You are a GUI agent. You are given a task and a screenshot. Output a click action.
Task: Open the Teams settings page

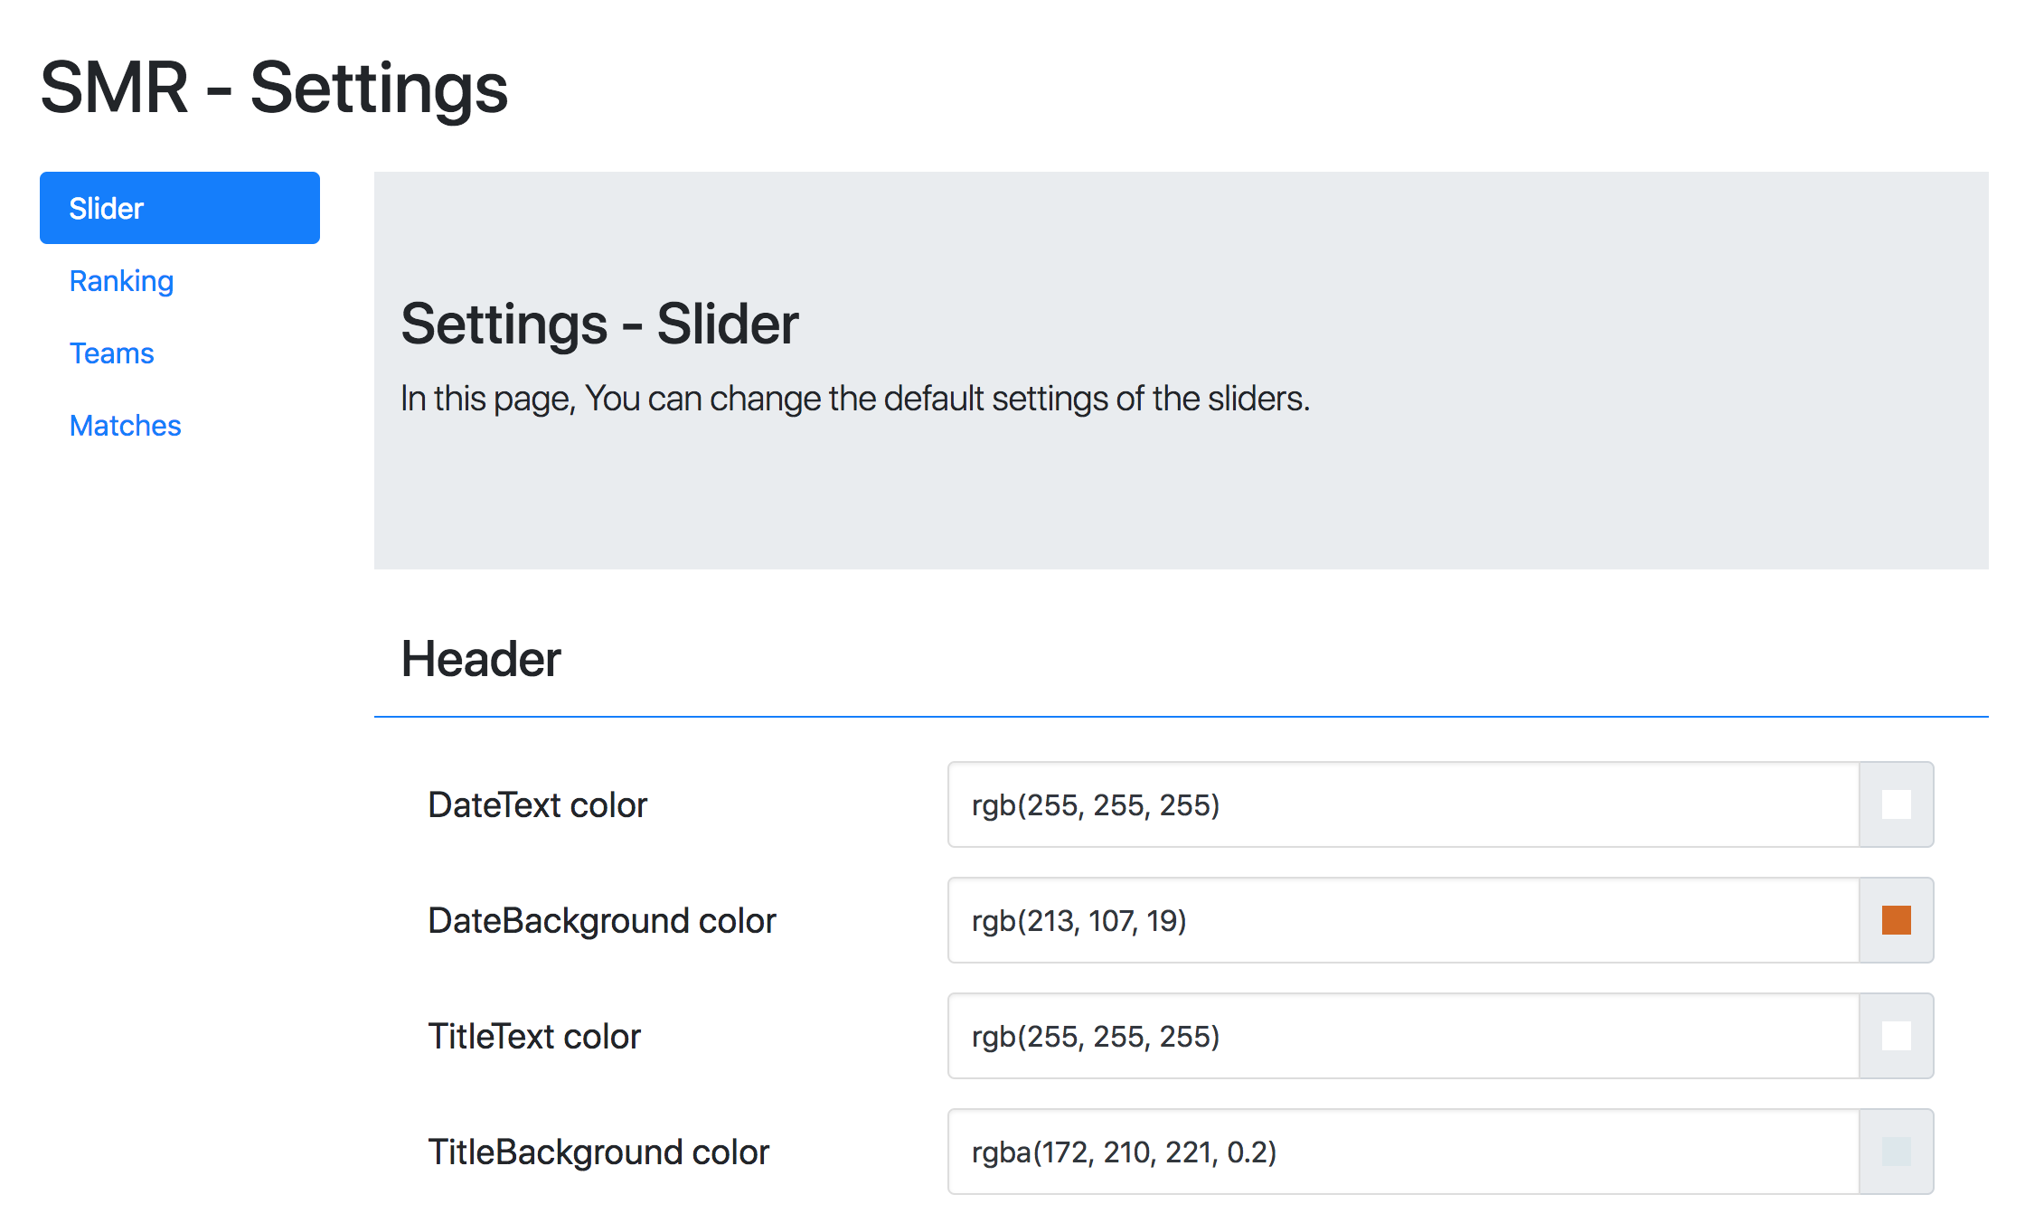(111, 353)
